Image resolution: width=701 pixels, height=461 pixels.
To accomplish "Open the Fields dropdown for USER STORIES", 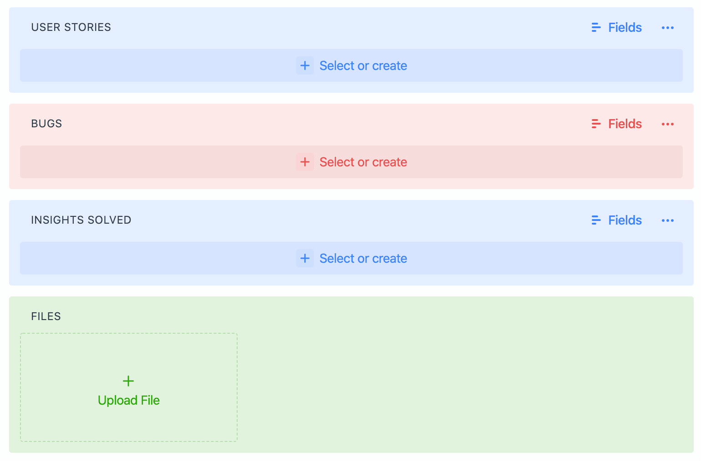I will point(625,27).
